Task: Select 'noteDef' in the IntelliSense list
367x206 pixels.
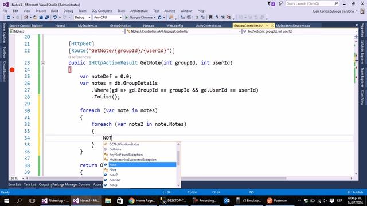Action: tap(115, 180)
